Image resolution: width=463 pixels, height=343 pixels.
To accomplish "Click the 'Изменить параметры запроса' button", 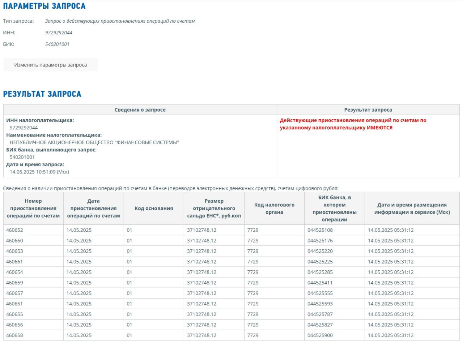I will coord(51,65).
